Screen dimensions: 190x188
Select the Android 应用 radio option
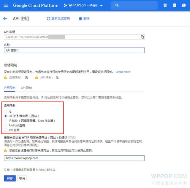[x=6, y=126]
